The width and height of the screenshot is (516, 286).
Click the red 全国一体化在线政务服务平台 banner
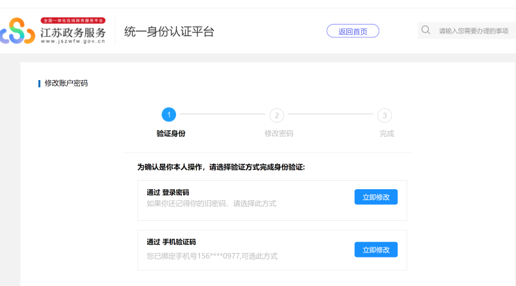click(x=73, y=21)
